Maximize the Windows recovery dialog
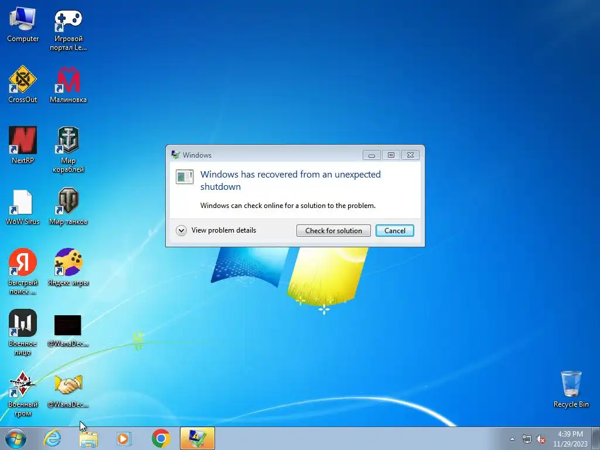 click(x=391, y=155)
